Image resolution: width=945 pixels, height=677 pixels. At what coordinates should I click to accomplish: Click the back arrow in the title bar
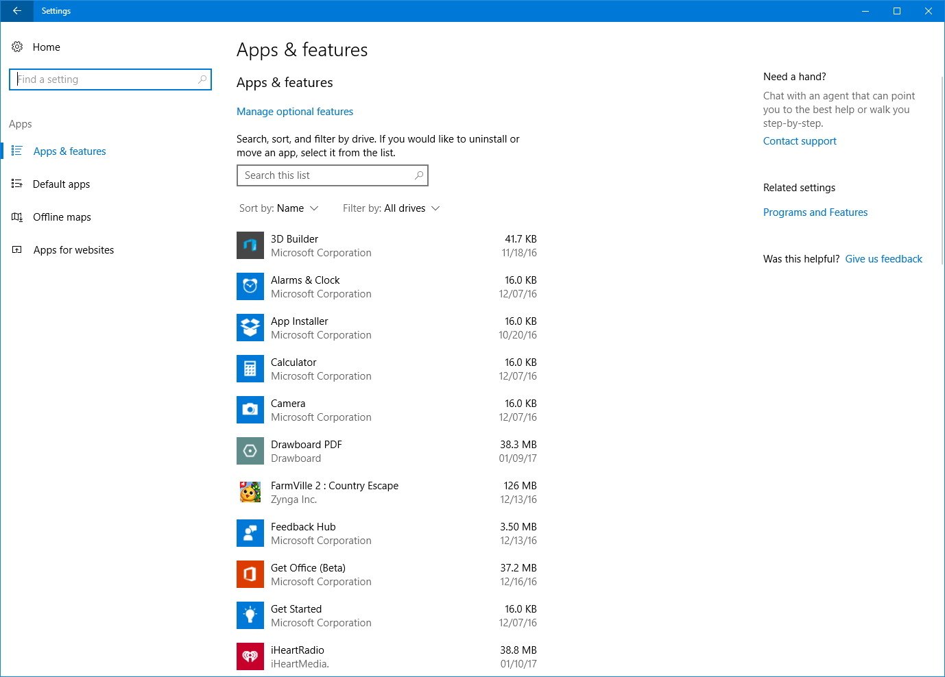tap(16, 11)
